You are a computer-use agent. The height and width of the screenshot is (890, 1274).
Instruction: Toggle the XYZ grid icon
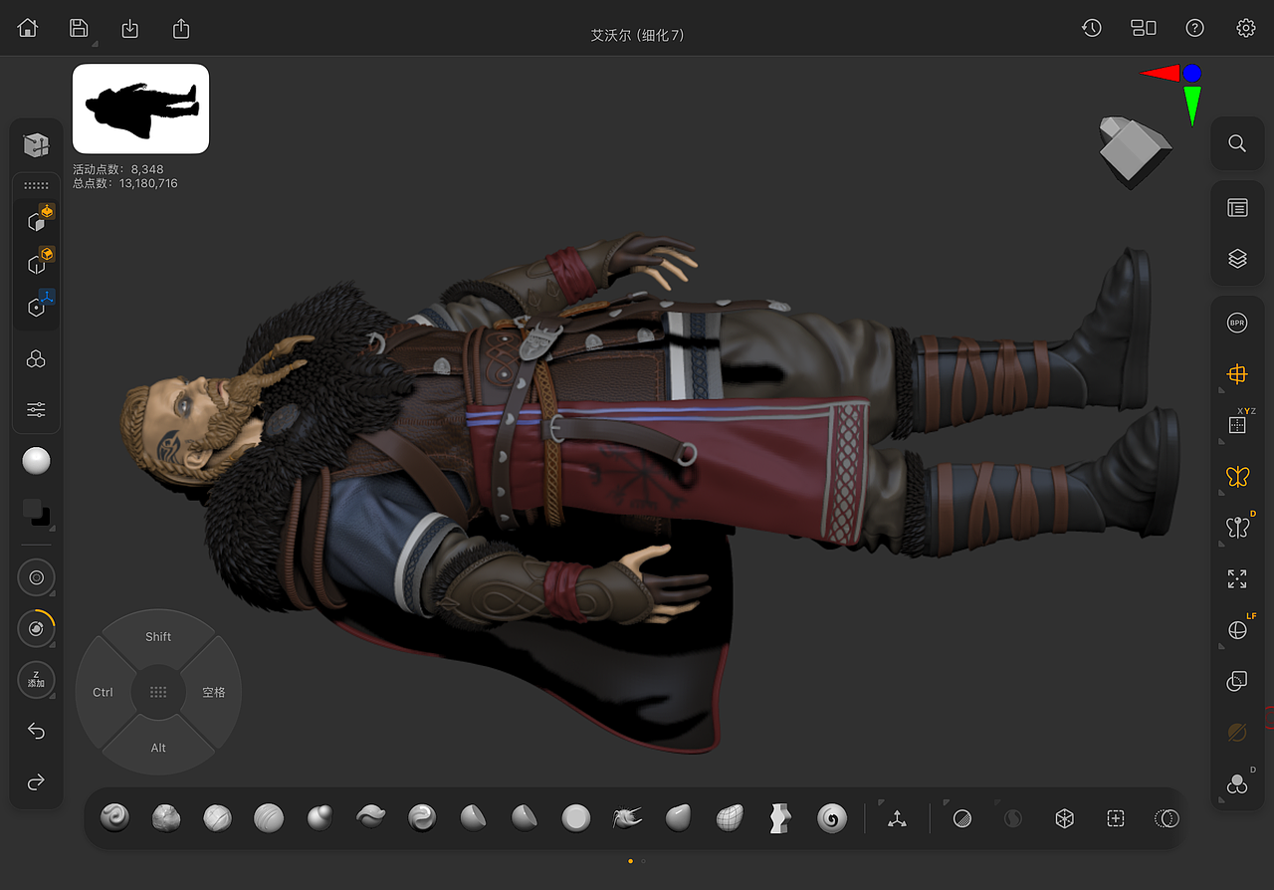pos(1237,425)
